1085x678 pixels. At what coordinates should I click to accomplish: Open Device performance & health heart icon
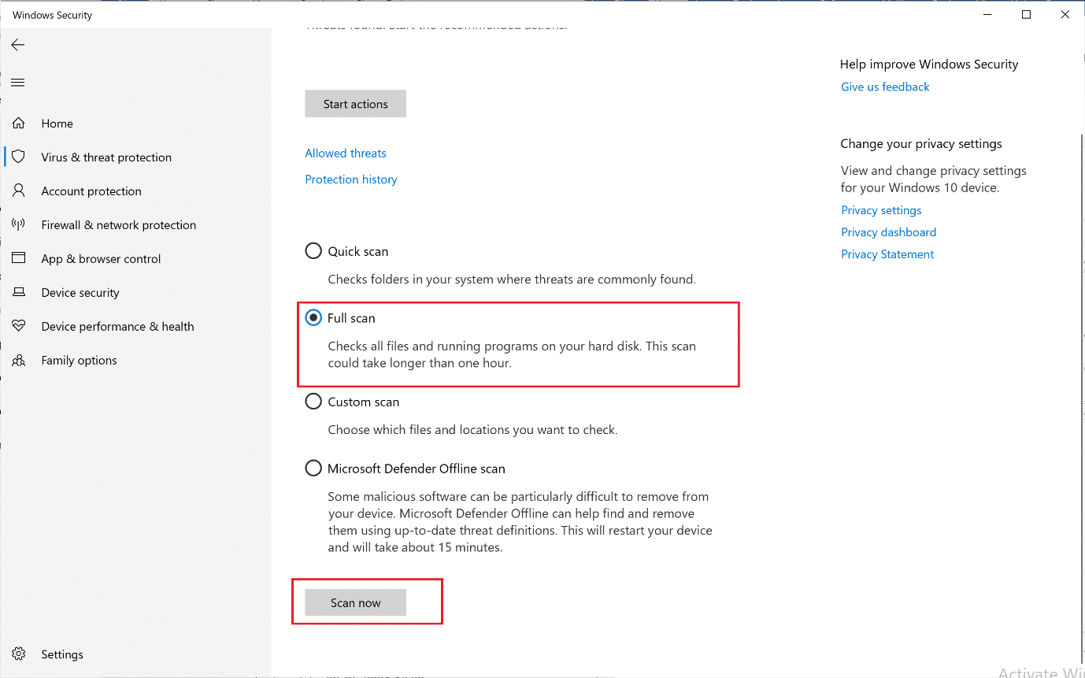click(18, 326)
